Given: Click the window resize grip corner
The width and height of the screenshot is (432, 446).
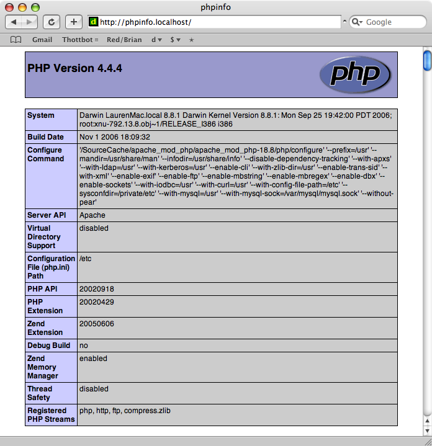Looking at the screenshot, I should [428, 442].
